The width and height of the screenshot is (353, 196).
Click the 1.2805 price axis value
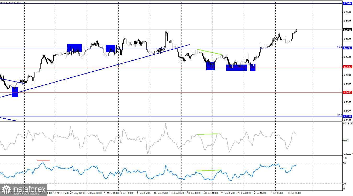[347, 39]
